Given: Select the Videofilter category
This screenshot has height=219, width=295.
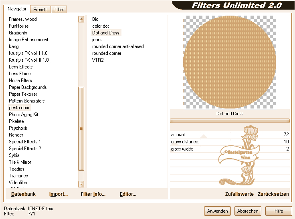Looking at the screenshot, I should pos(18,183).
